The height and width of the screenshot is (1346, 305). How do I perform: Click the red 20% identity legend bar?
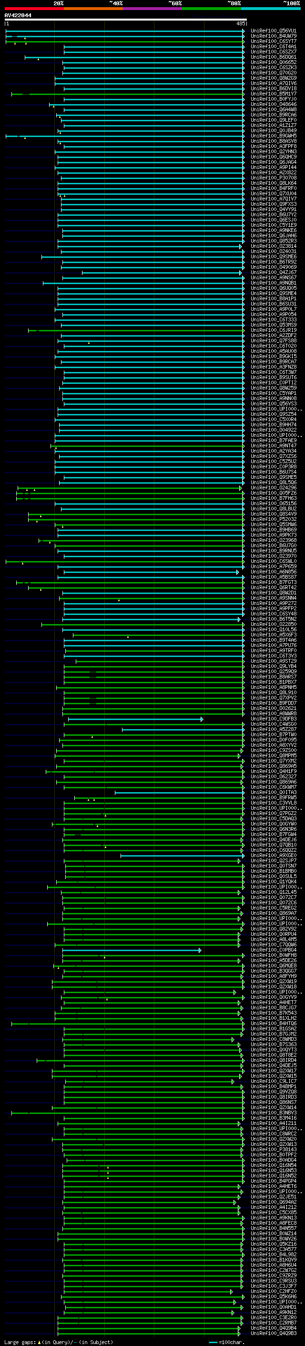click(x=34, y=9)
